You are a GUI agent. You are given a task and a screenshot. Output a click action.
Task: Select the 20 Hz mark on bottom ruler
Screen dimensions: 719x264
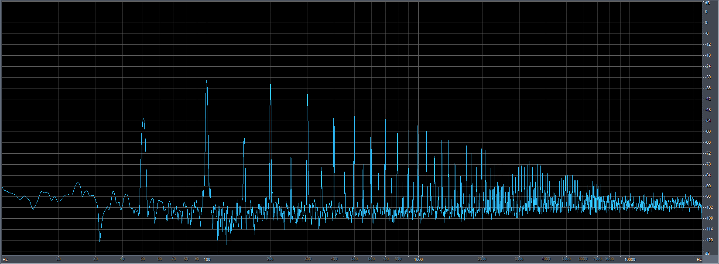click(58, 259)
